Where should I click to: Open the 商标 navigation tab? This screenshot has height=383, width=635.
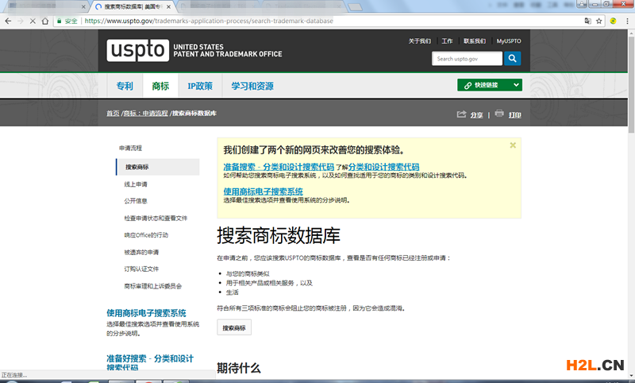160,86
